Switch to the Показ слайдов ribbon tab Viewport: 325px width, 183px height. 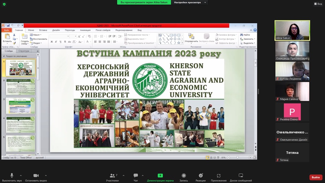tap(103, 30)
